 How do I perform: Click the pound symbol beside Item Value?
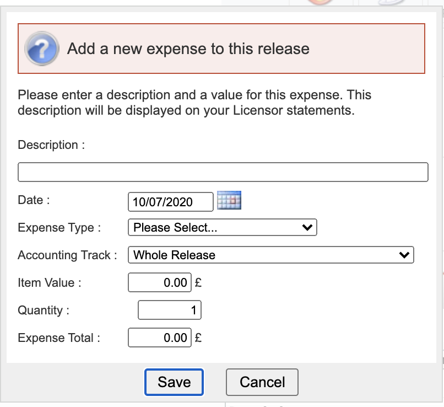point(198,283)
